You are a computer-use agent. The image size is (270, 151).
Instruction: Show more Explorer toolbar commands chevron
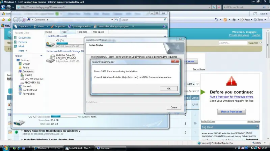coord(133,27)
